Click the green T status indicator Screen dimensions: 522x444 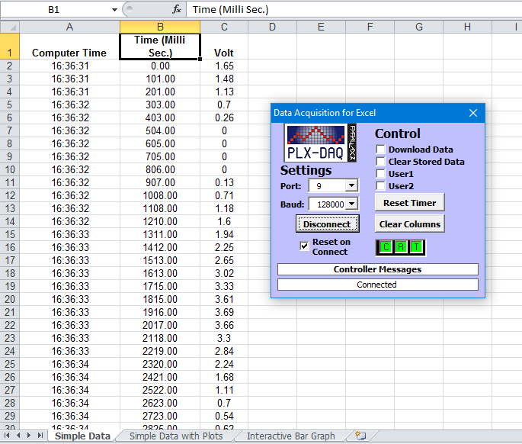coord(416,247)
